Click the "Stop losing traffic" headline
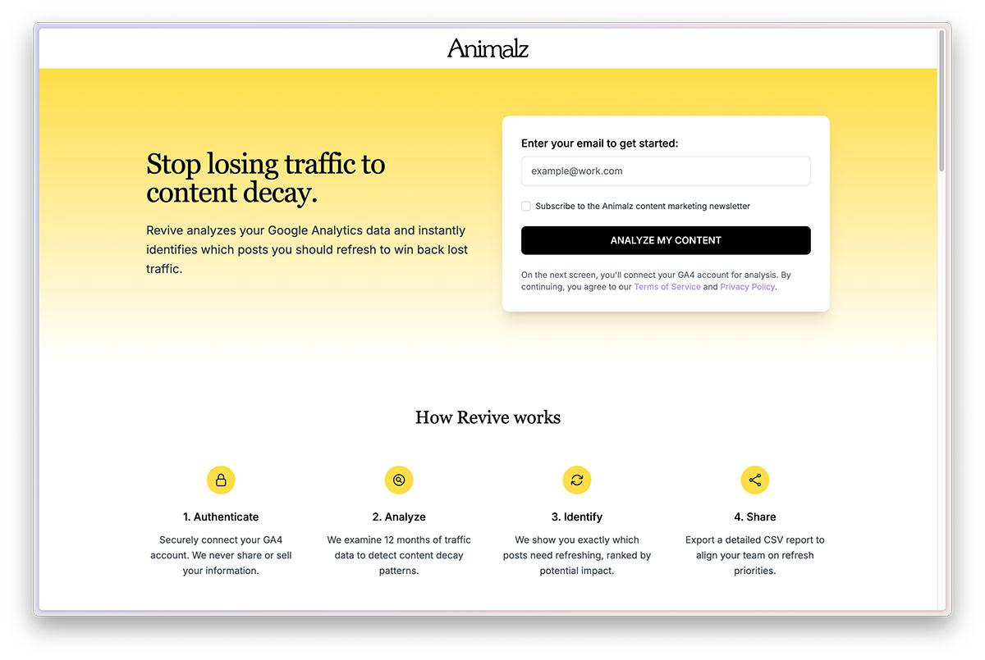This screenshot has height=660, width=985. click(265, 178)
